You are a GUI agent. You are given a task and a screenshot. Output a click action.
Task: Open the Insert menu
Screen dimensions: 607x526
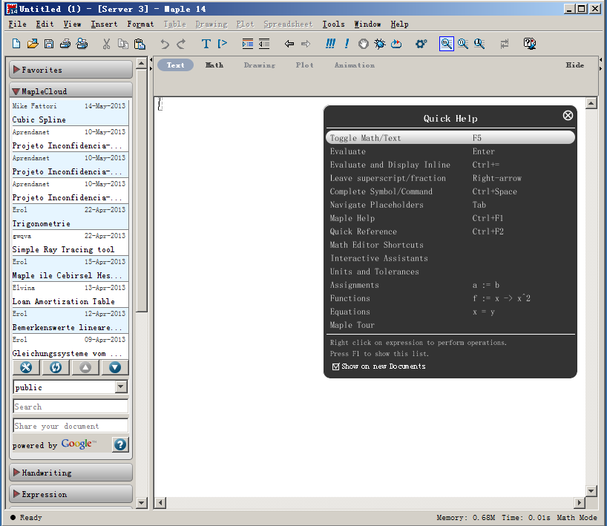pyautogui.click(x=104, y=24)
